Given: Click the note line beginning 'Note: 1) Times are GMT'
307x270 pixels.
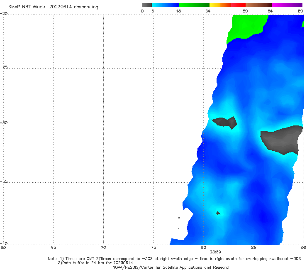Looking at the screenshot, I should pyautogui.click(x=174, y=259).
